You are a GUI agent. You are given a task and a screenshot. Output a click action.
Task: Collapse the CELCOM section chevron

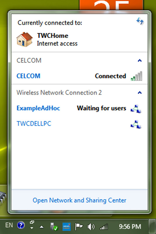click(140, 61)
